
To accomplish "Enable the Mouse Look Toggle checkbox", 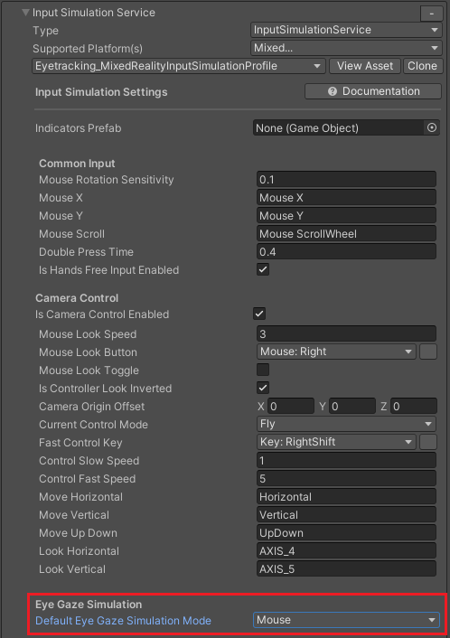I will 263,370.
